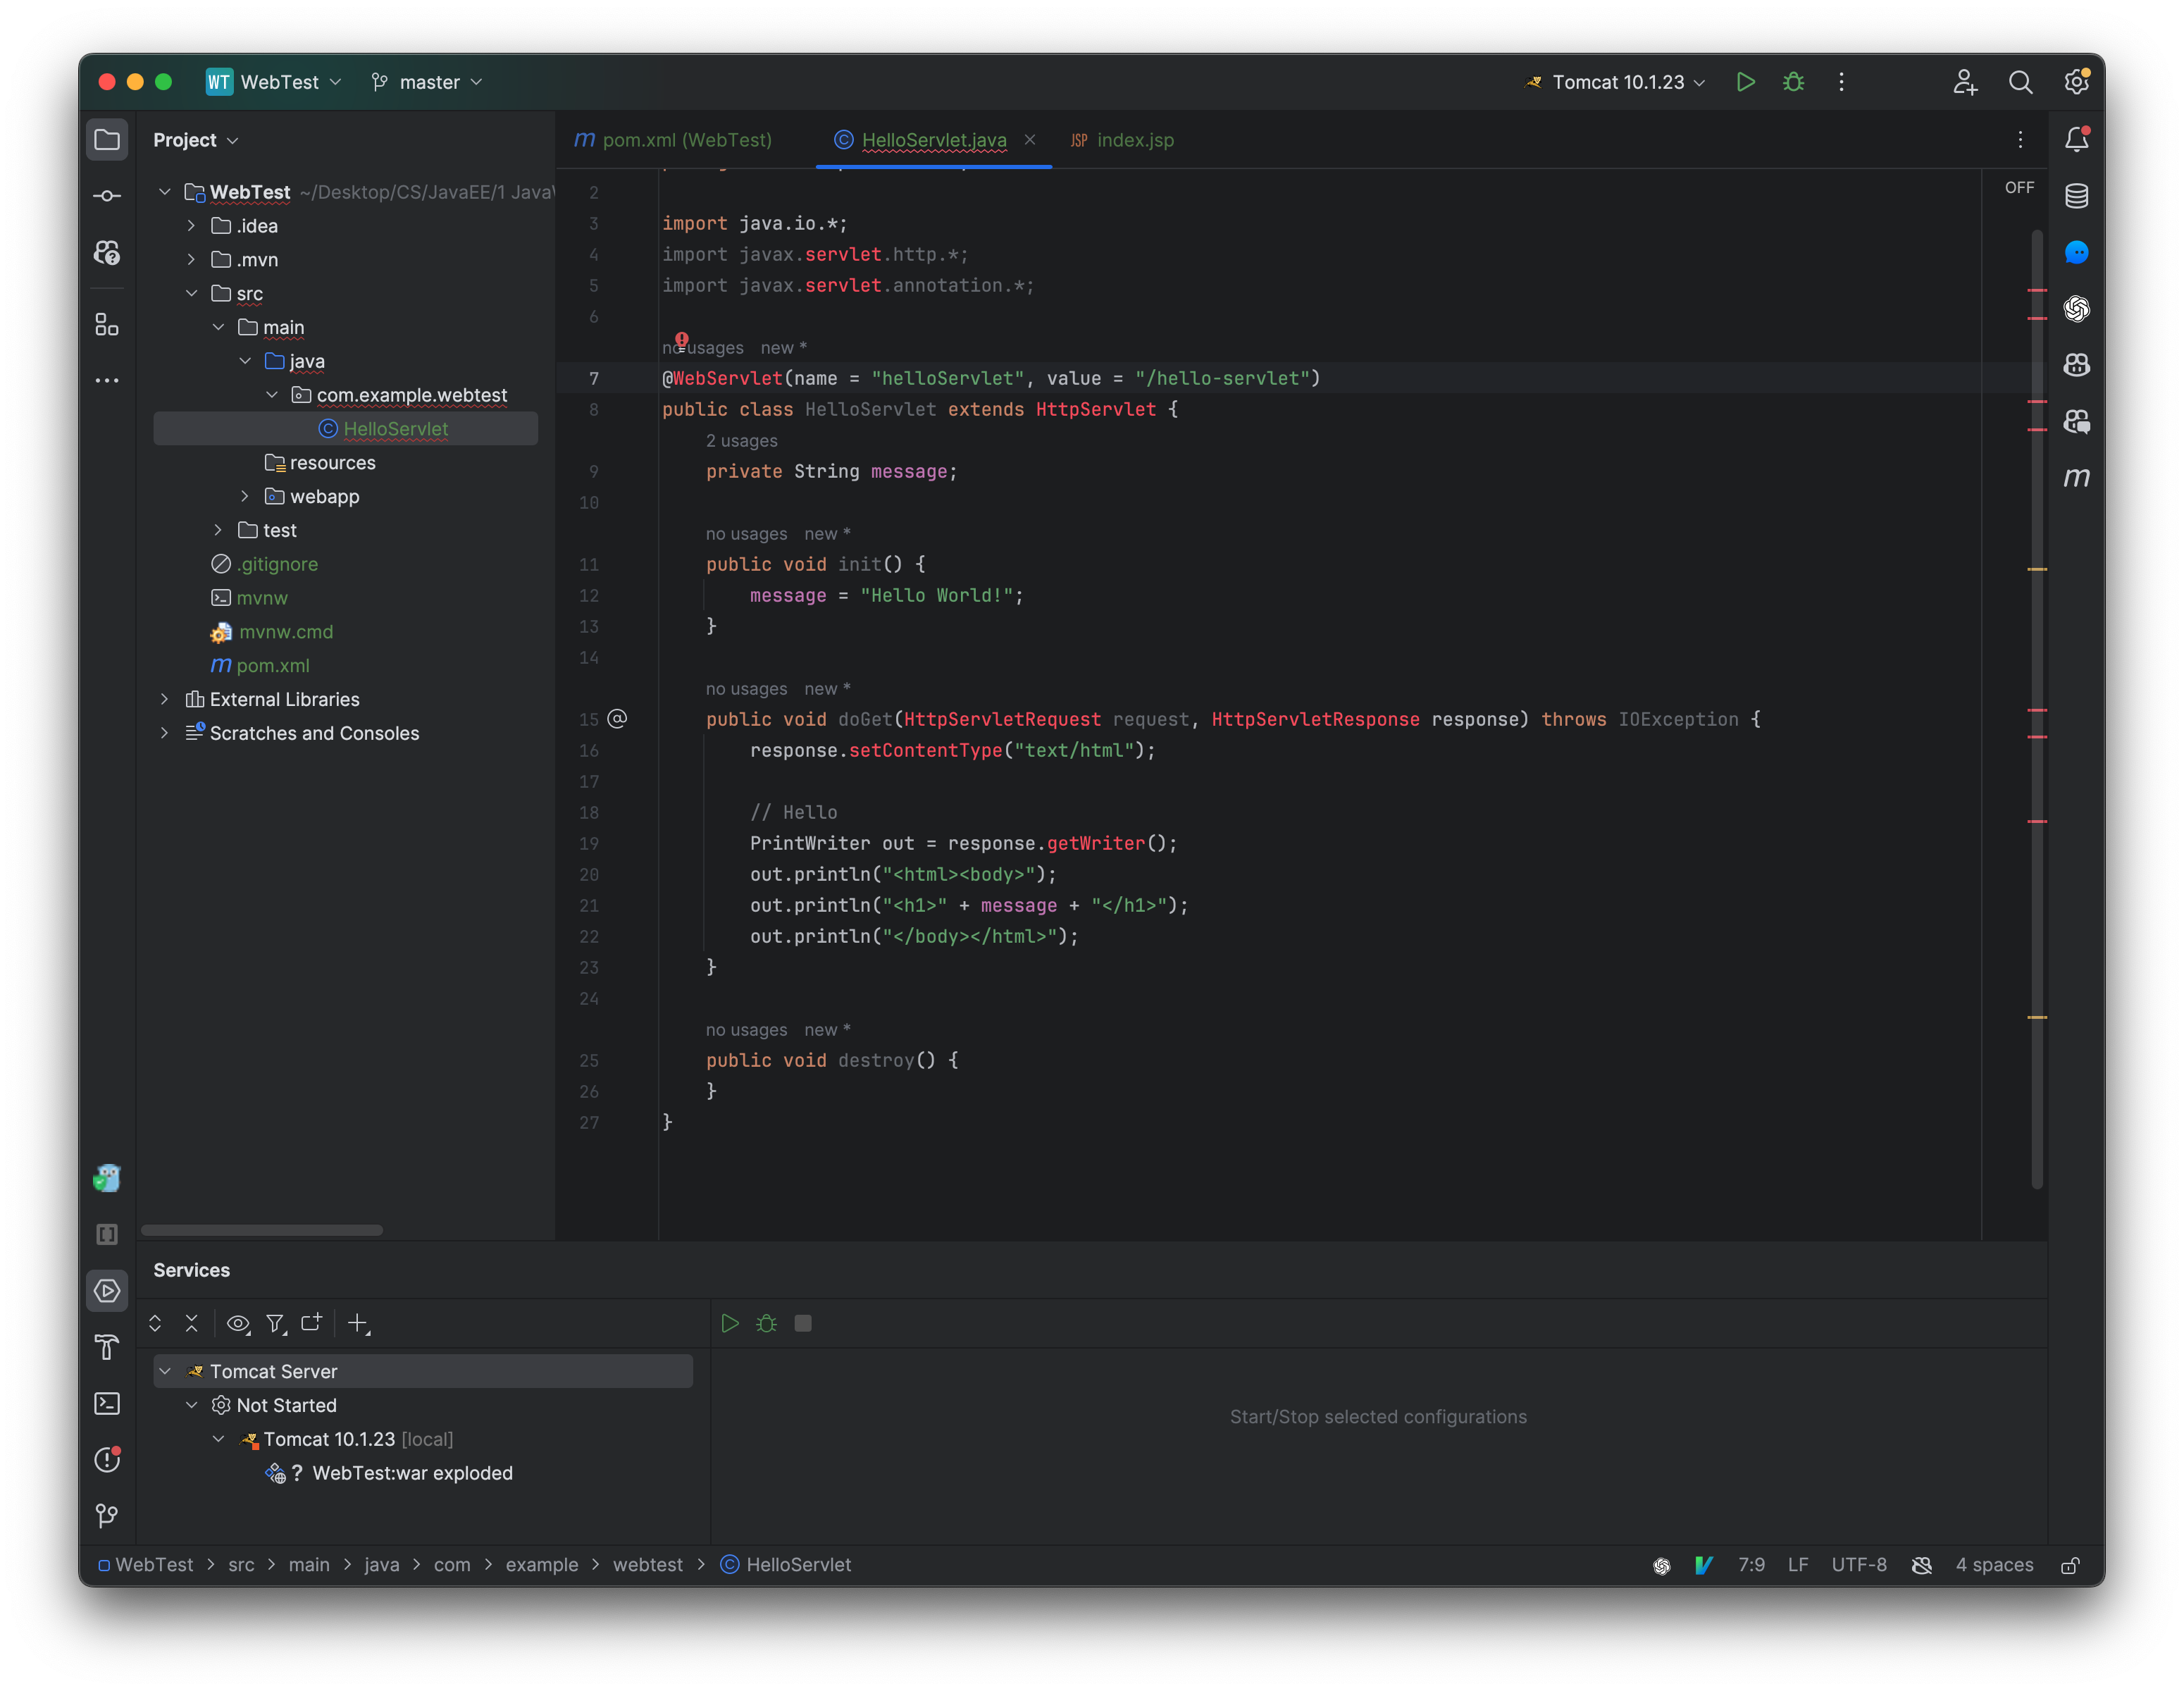Toggle the OFF button in editor gutter
This screenshot has width=2184, height=1691.
(x=2017, y=188)
